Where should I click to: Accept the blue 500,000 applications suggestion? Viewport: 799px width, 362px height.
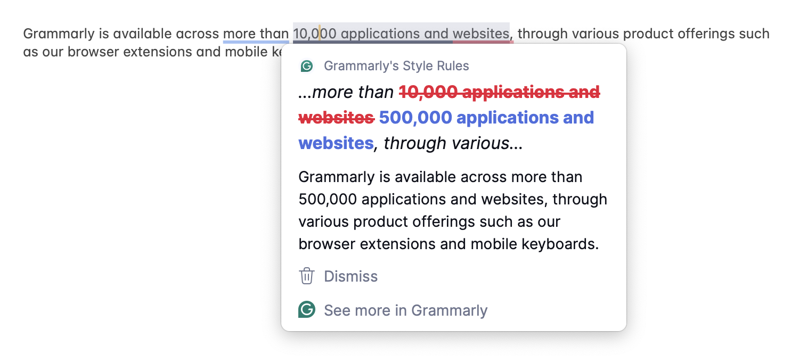446,118
